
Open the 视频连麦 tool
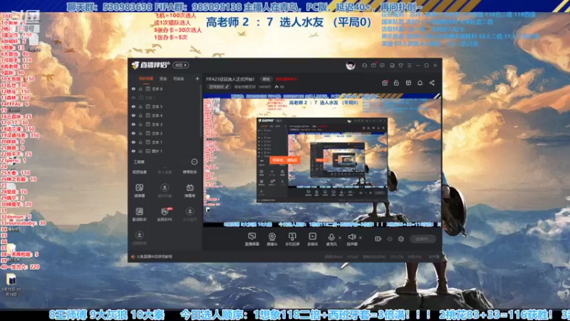coord(139,172)
